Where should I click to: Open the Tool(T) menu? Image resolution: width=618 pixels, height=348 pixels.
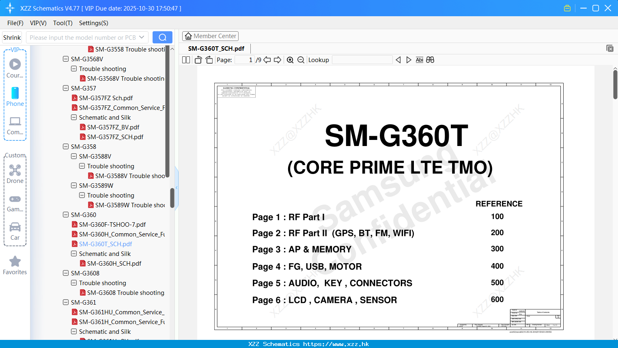point(62,23)
